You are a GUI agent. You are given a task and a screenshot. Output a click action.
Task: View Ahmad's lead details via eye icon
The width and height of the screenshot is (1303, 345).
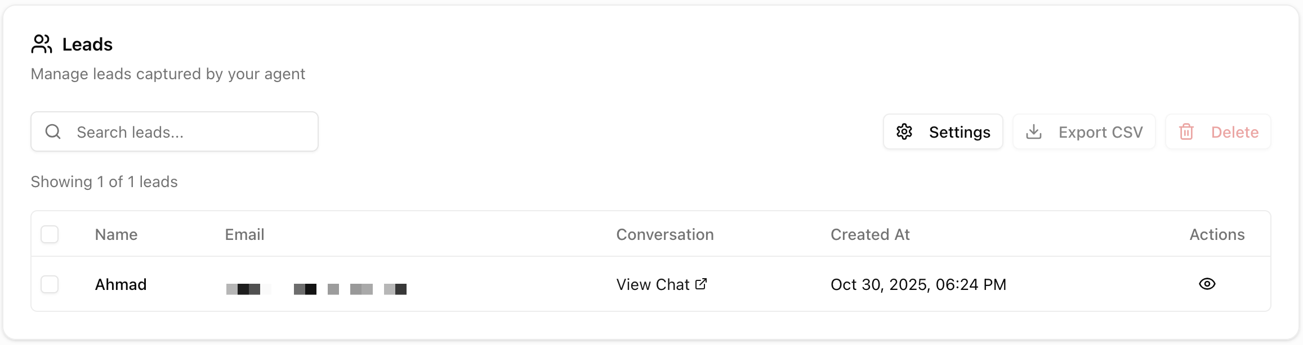[x=1207, y=284]
